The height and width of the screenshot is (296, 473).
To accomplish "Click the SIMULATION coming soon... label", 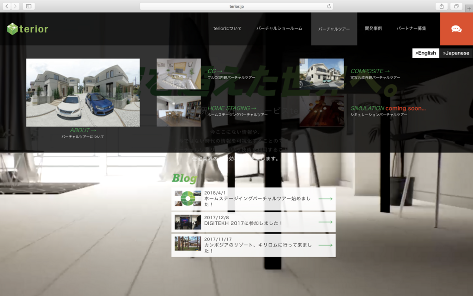I will click(388, 108).
